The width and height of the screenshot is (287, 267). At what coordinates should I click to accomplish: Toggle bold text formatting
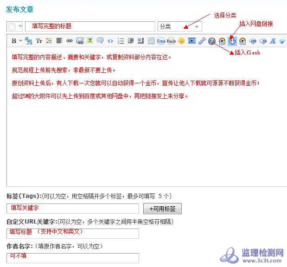pyautogui.click(x=13, y=41)
